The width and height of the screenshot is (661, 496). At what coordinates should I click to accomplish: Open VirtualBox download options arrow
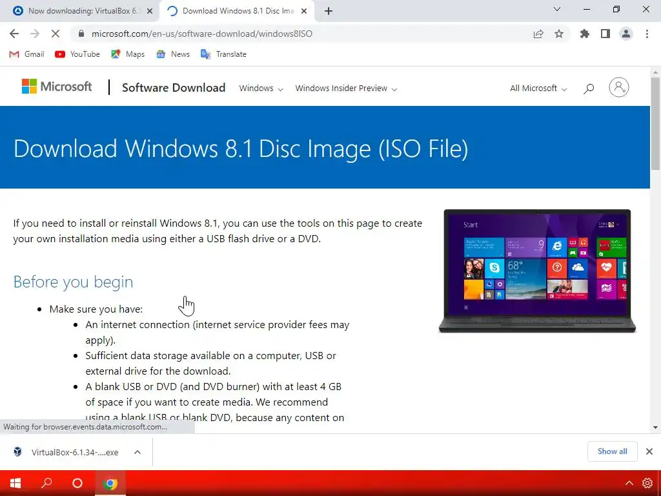(x=137, y=452)
